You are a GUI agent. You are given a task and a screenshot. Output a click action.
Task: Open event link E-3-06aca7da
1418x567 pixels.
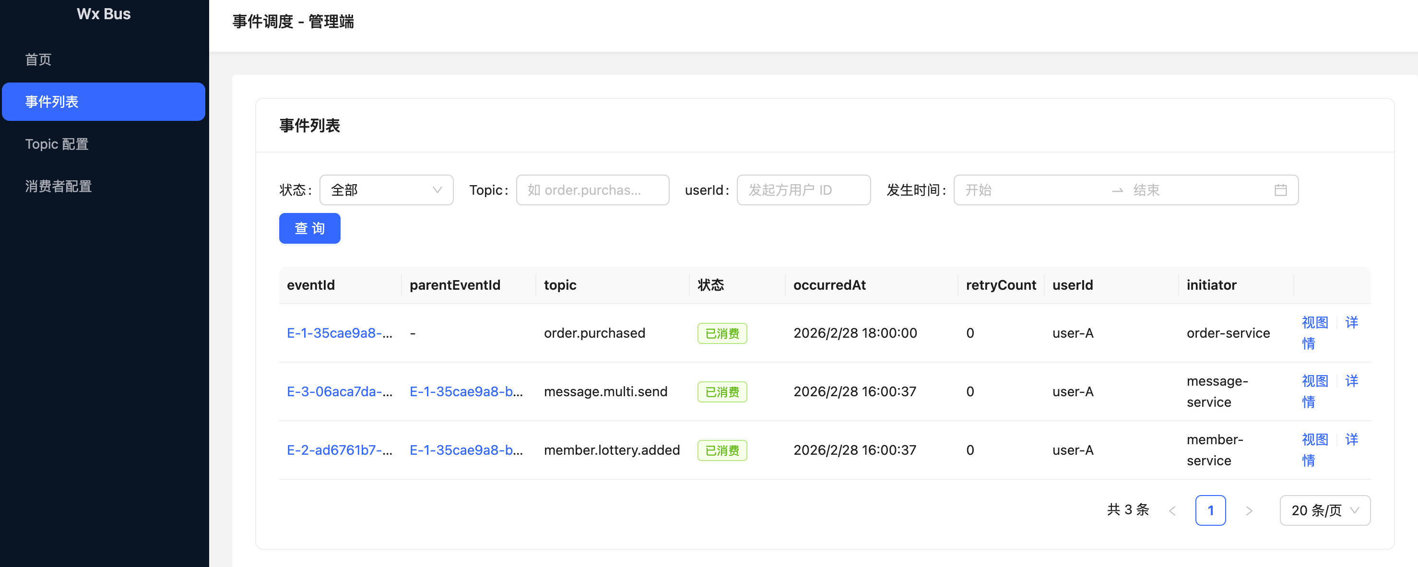(339, 391)
